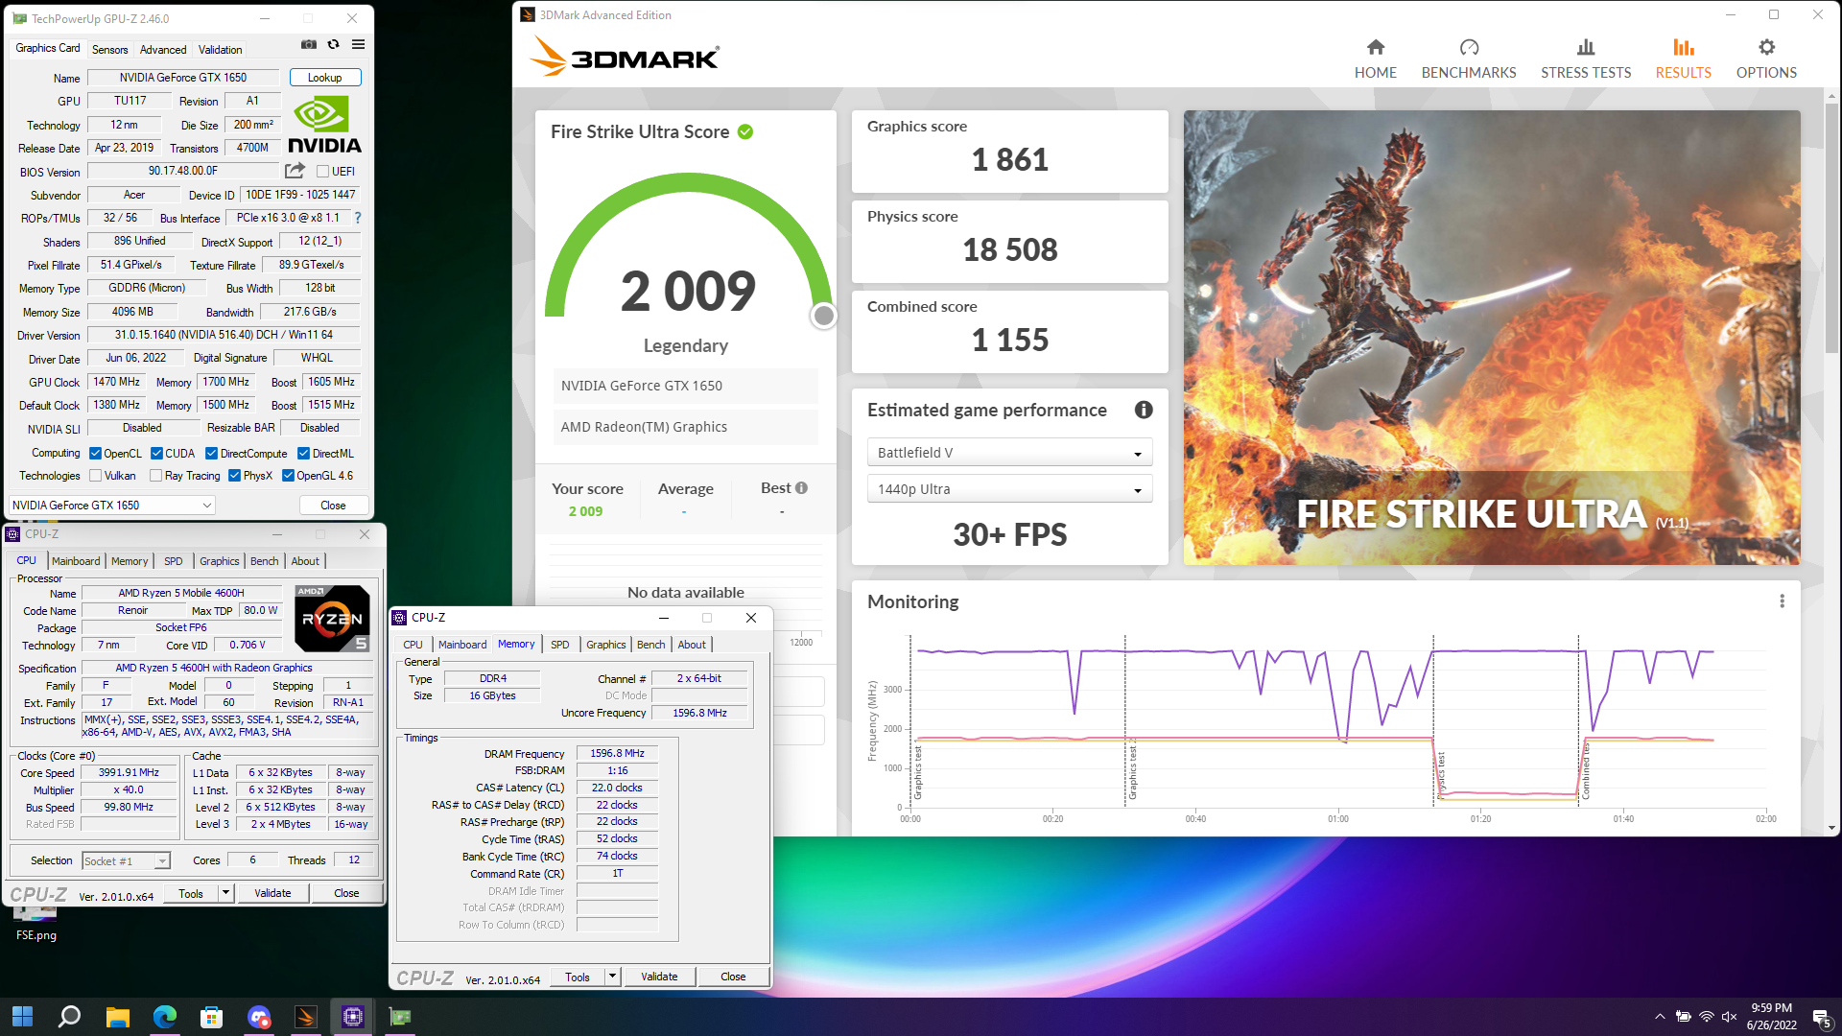
Task: Open the Windows Start menu
Action: pyautogui.click(x=22, y=1017)
